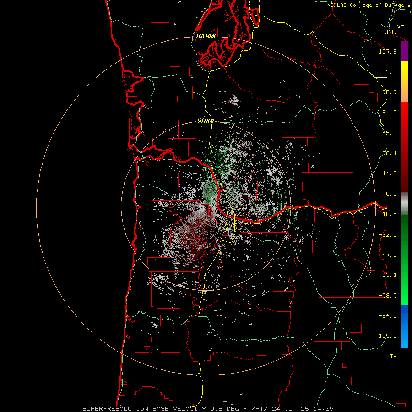The image size is (412, 412).
Task: Click the 61.2 velocity scale value
Action: tap(390, 113)
